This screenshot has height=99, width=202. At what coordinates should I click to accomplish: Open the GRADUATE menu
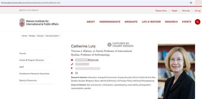pyautogui.click(x=131, y=22)
